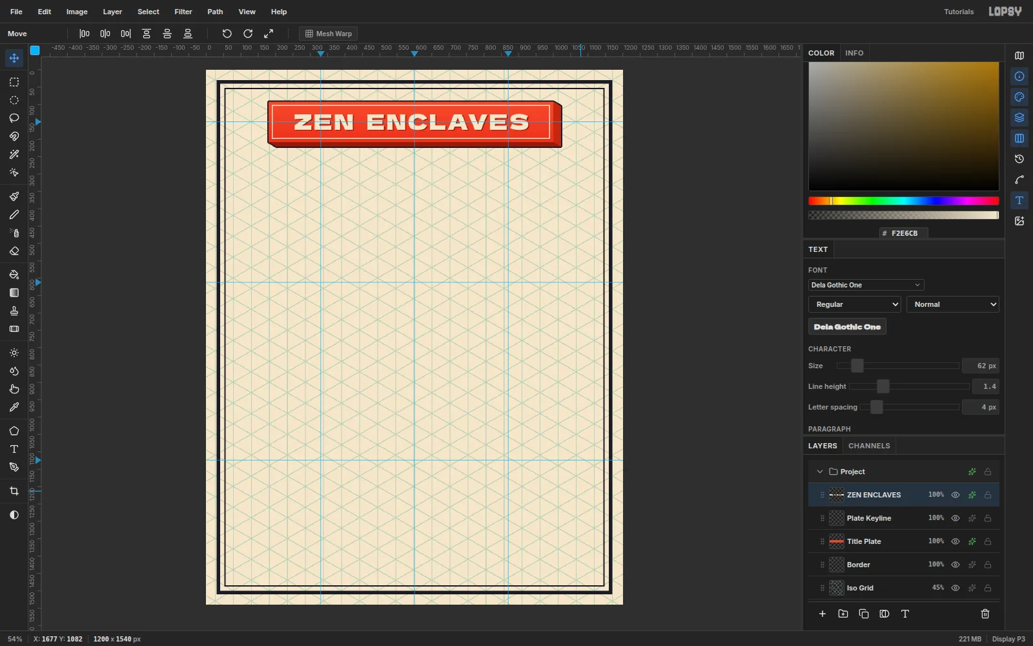Duplicate the selected layer

coord(864,614)
